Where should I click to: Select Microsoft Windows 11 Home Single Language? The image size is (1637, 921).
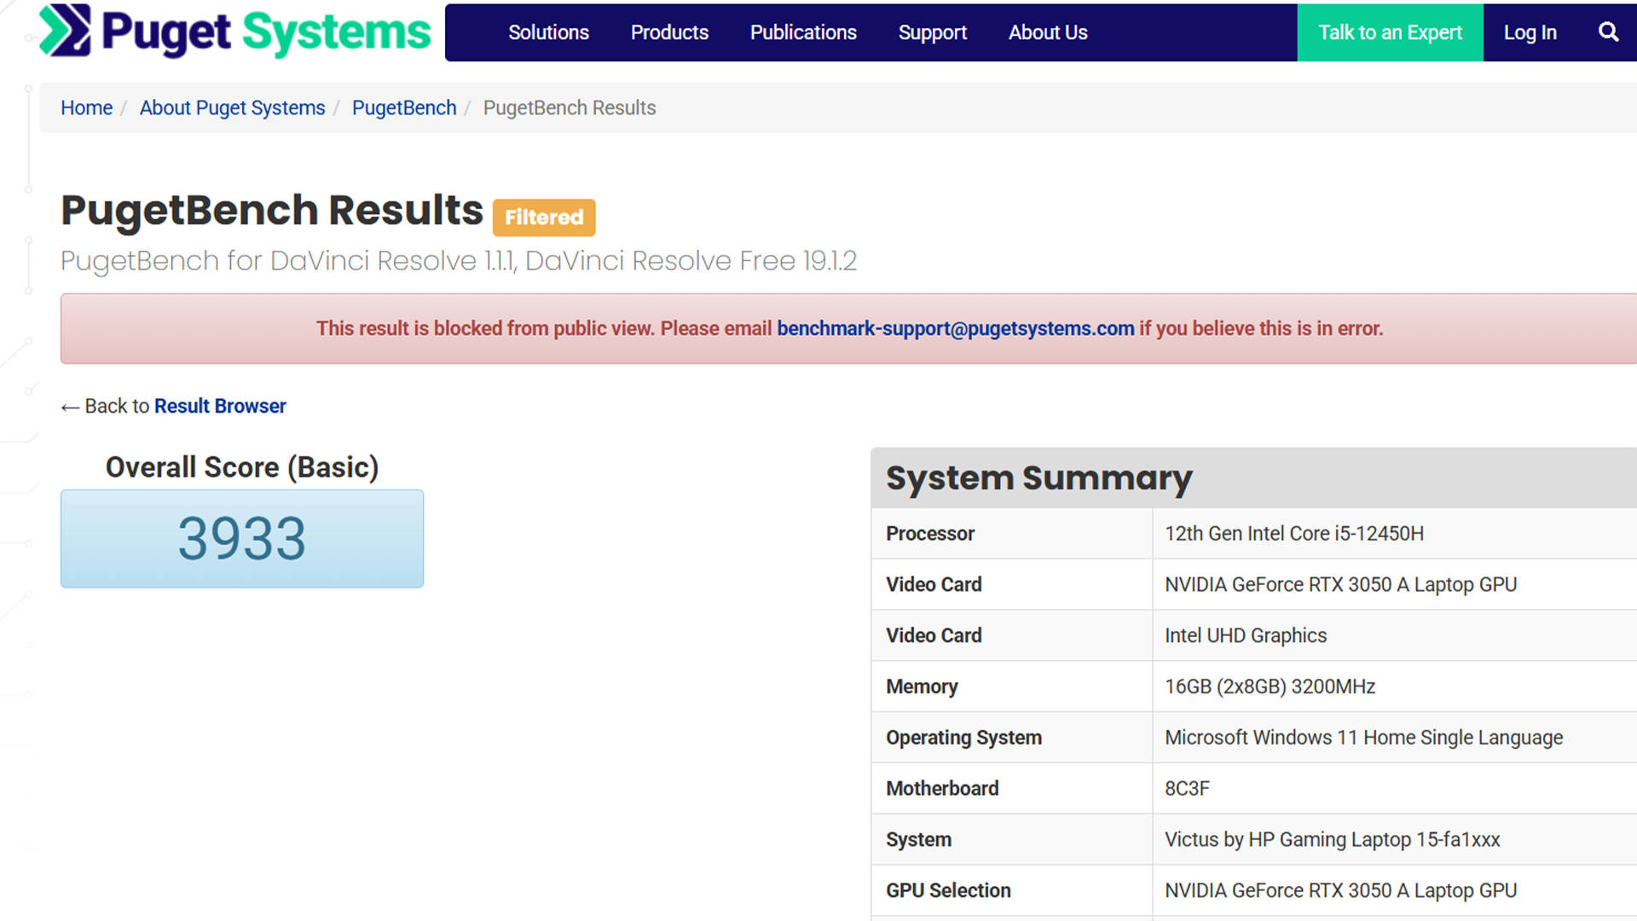pyautogui.click(x=1363, y=738)
